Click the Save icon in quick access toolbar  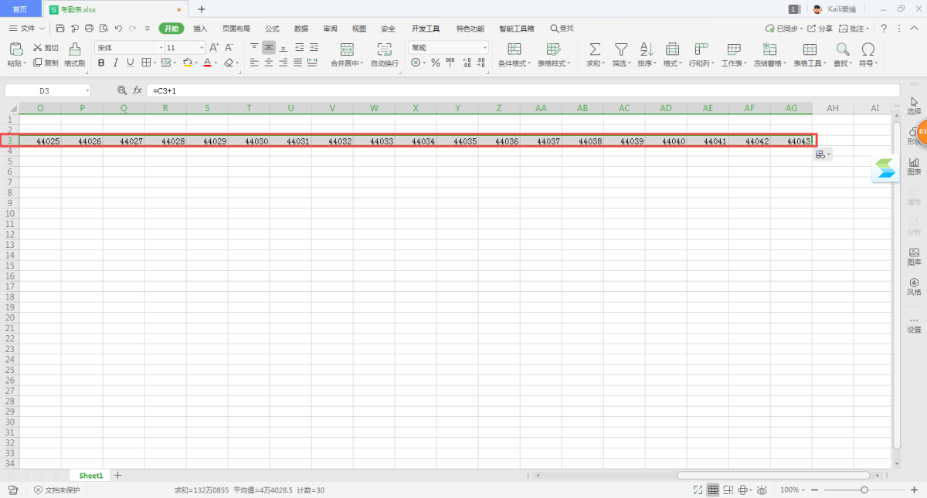point(60,29)
